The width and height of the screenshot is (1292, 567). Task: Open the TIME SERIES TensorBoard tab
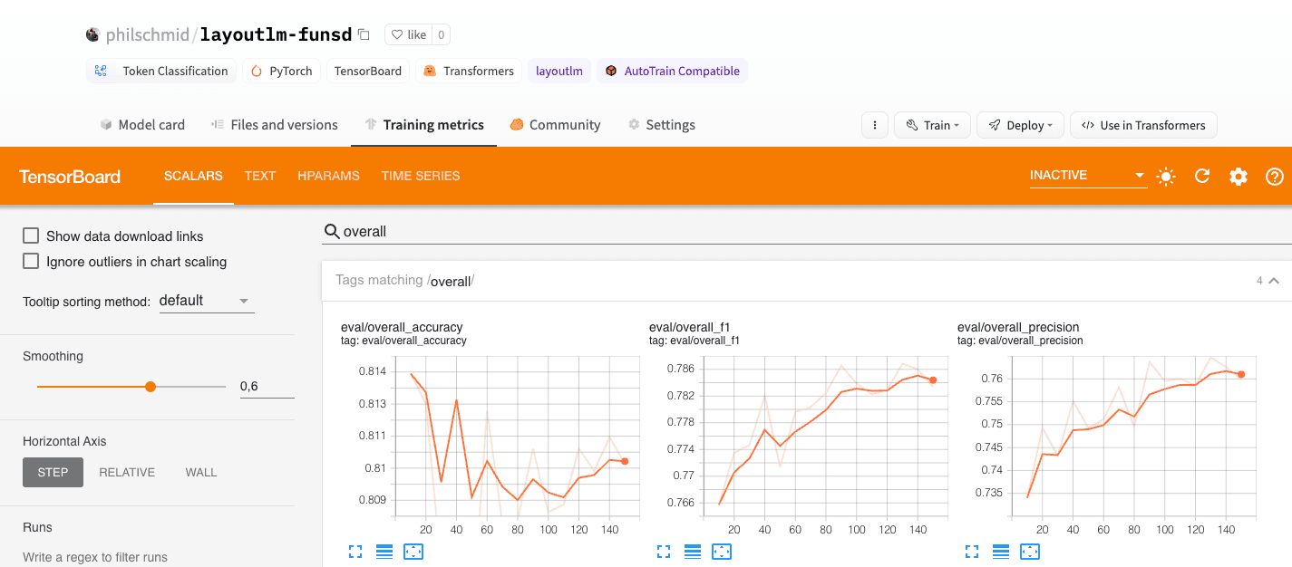pos(421,176)
